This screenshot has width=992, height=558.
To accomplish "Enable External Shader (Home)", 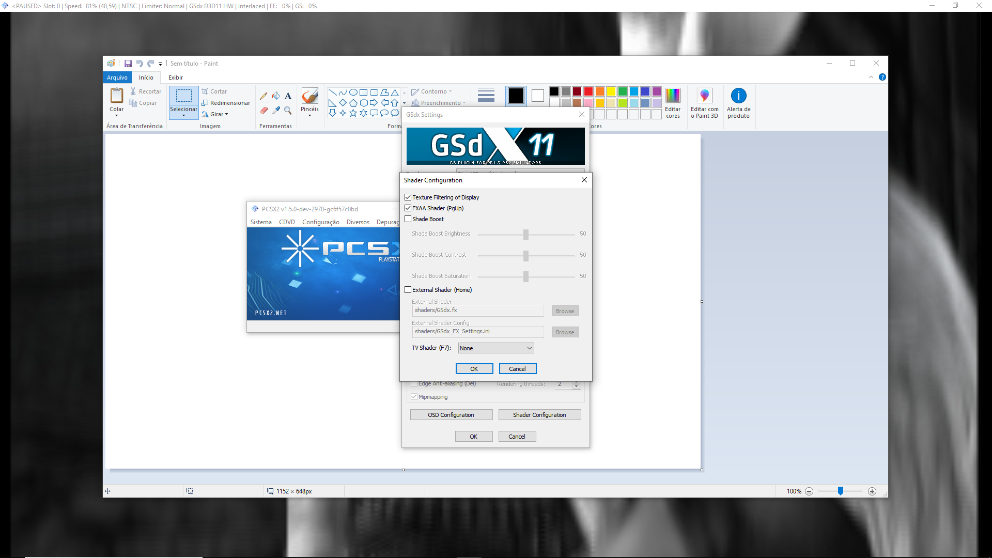I will tap(408, 290).
